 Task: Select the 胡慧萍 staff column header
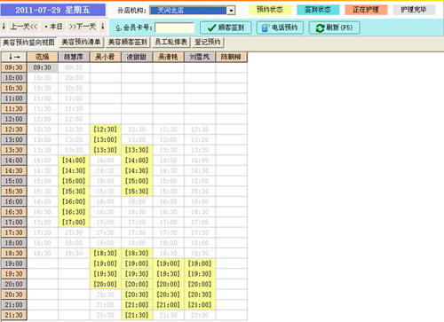[x=74, y=57]
